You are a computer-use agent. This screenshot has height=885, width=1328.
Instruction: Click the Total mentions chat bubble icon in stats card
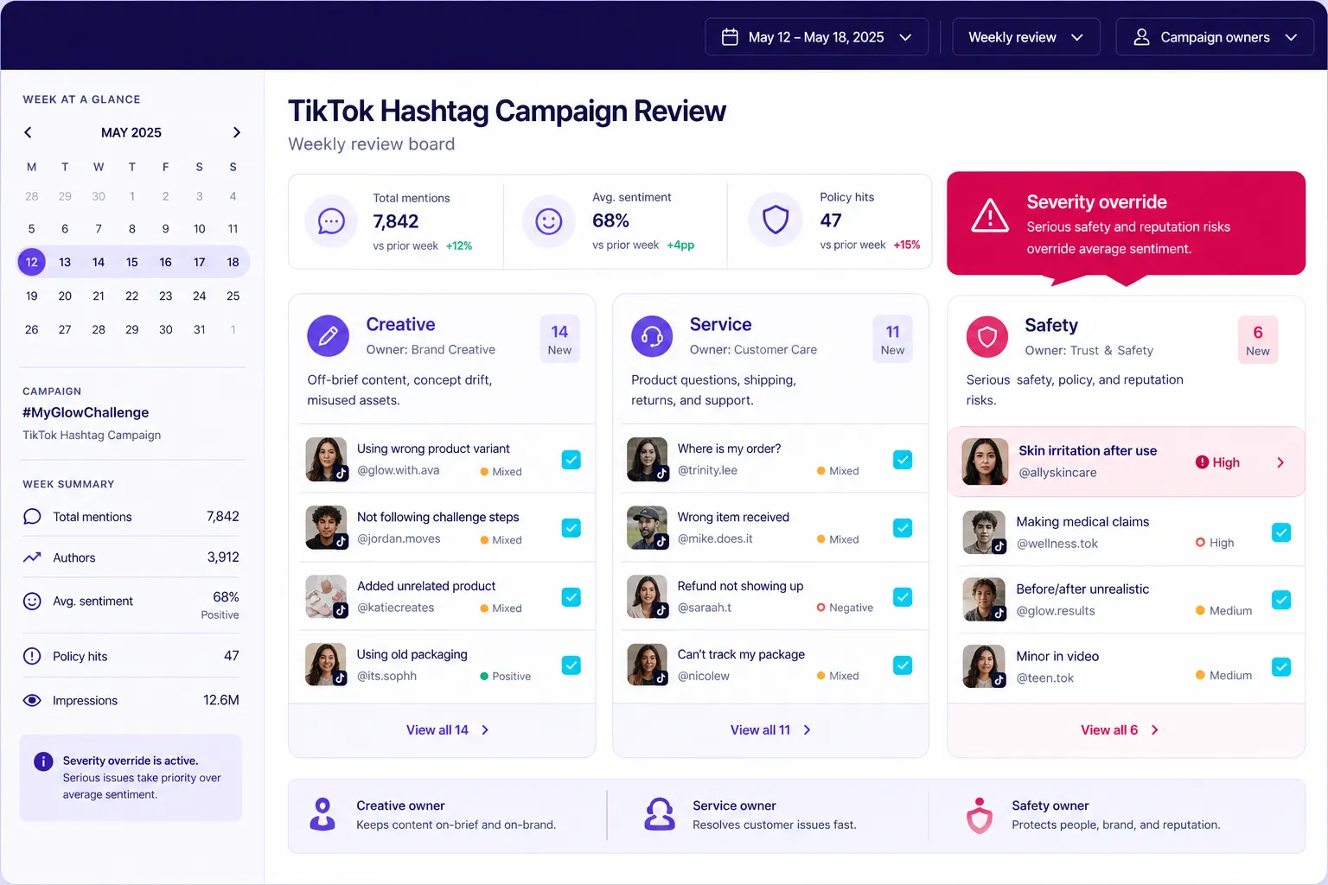point(331,221)
